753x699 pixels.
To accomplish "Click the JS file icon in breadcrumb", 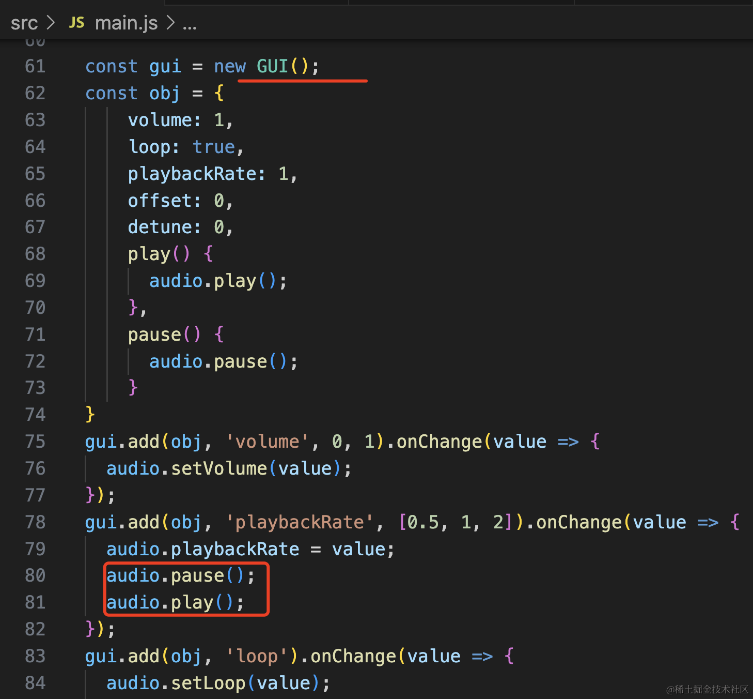I will [77, 23].
